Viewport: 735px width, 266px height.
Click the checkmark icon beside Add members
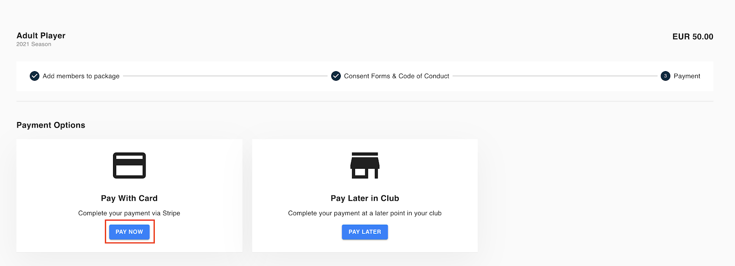[x=34, y=76]
